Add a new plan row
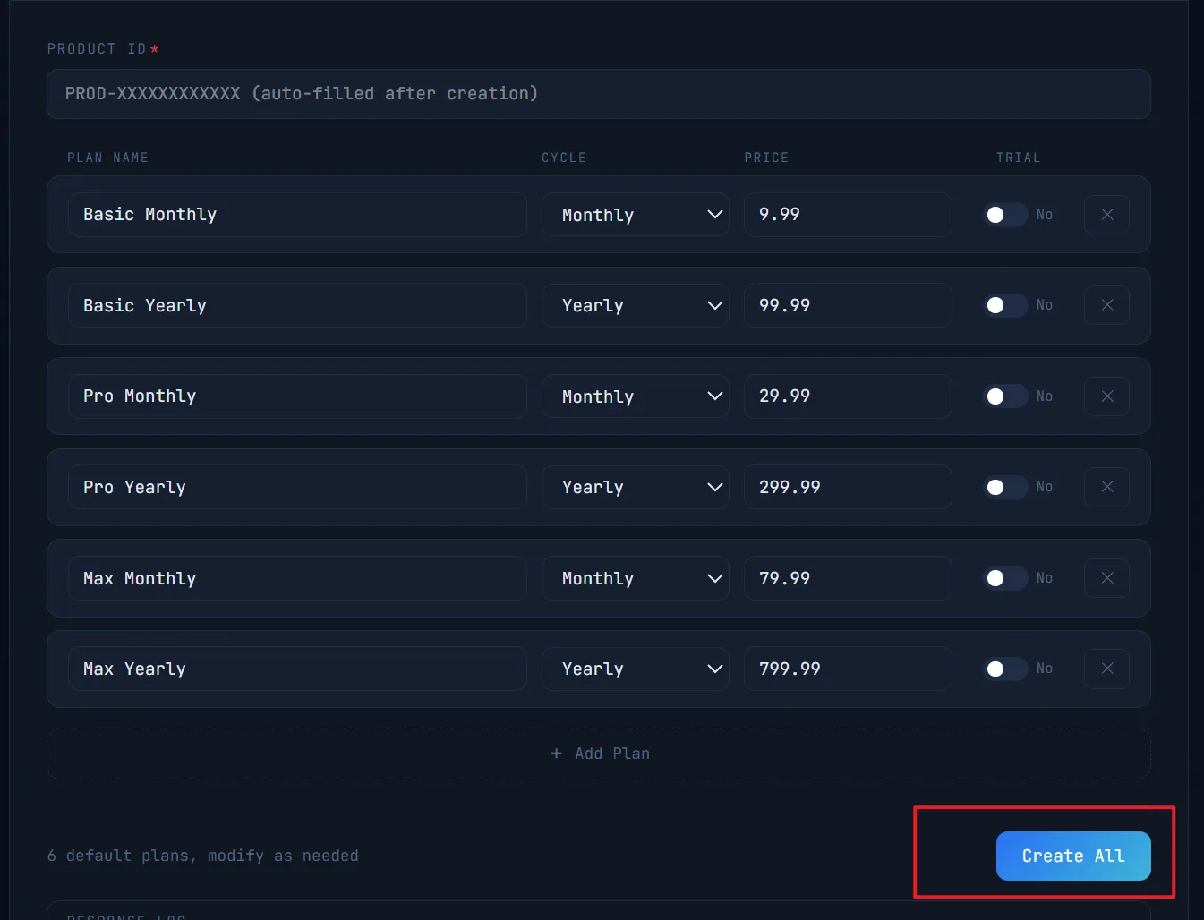 [599, 754]
